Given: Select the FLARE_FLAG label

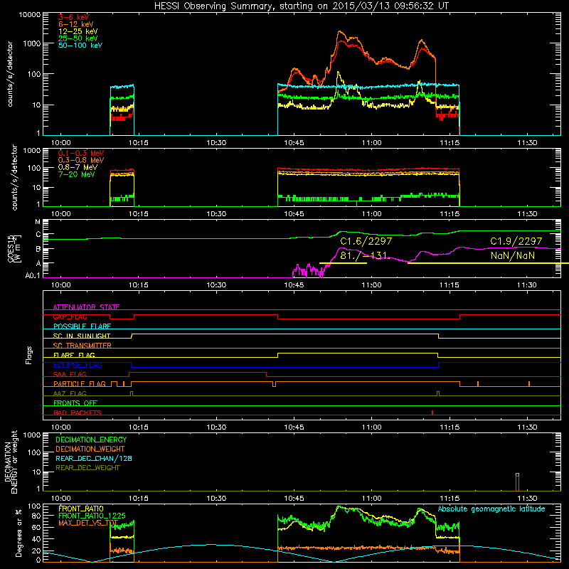Looking at the screenshot, I should click(74, 355).
